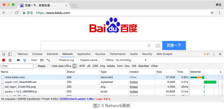Enable the Preserve log checkbox
This screenshot has width=224, height=109.
click(x=56, y=60)
